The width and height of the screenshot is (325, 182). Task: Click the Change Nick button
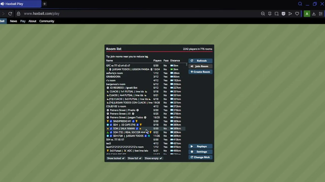pyautogui.click(x=200, y=157)
